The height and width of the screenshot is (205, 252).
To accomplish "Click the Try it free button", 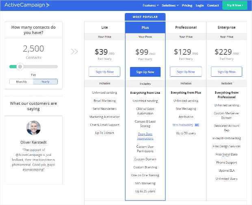I will tap(235, 5).
